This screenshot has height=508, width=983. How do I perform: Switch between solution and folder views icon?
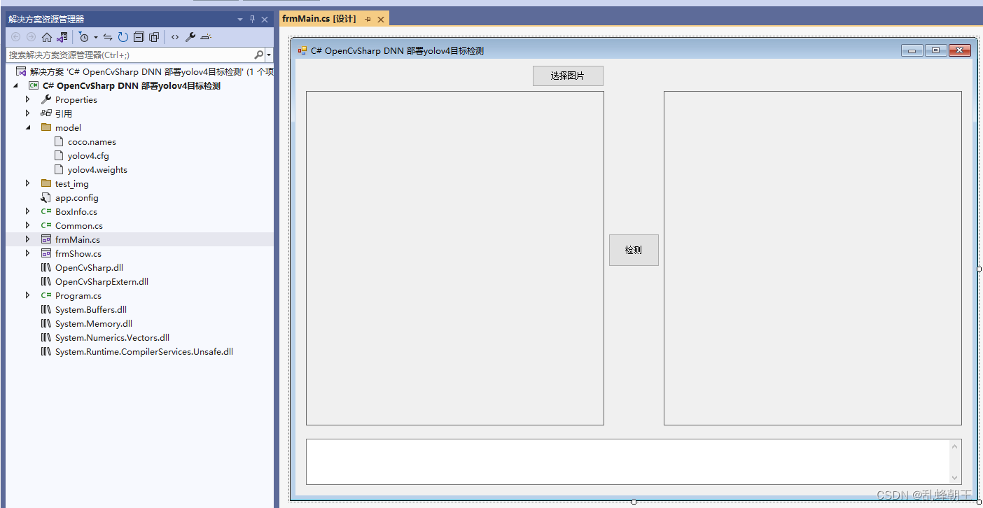tap(62, 37)
